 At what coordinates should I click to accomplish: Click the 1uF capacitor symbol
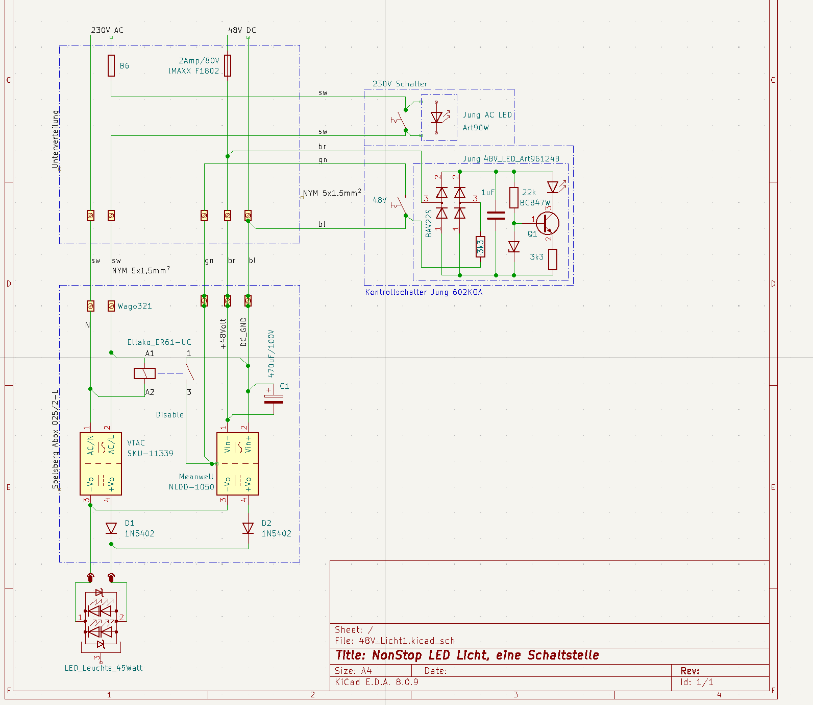(x=496, y=216)
